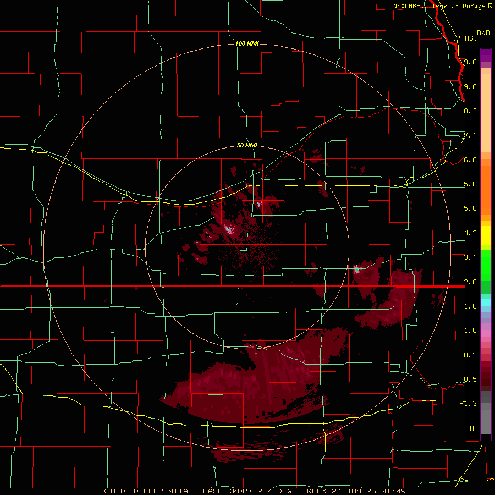
Task: Click the purple top segment of the color bar
Action: pyautogui.click(x=486, y=56)
